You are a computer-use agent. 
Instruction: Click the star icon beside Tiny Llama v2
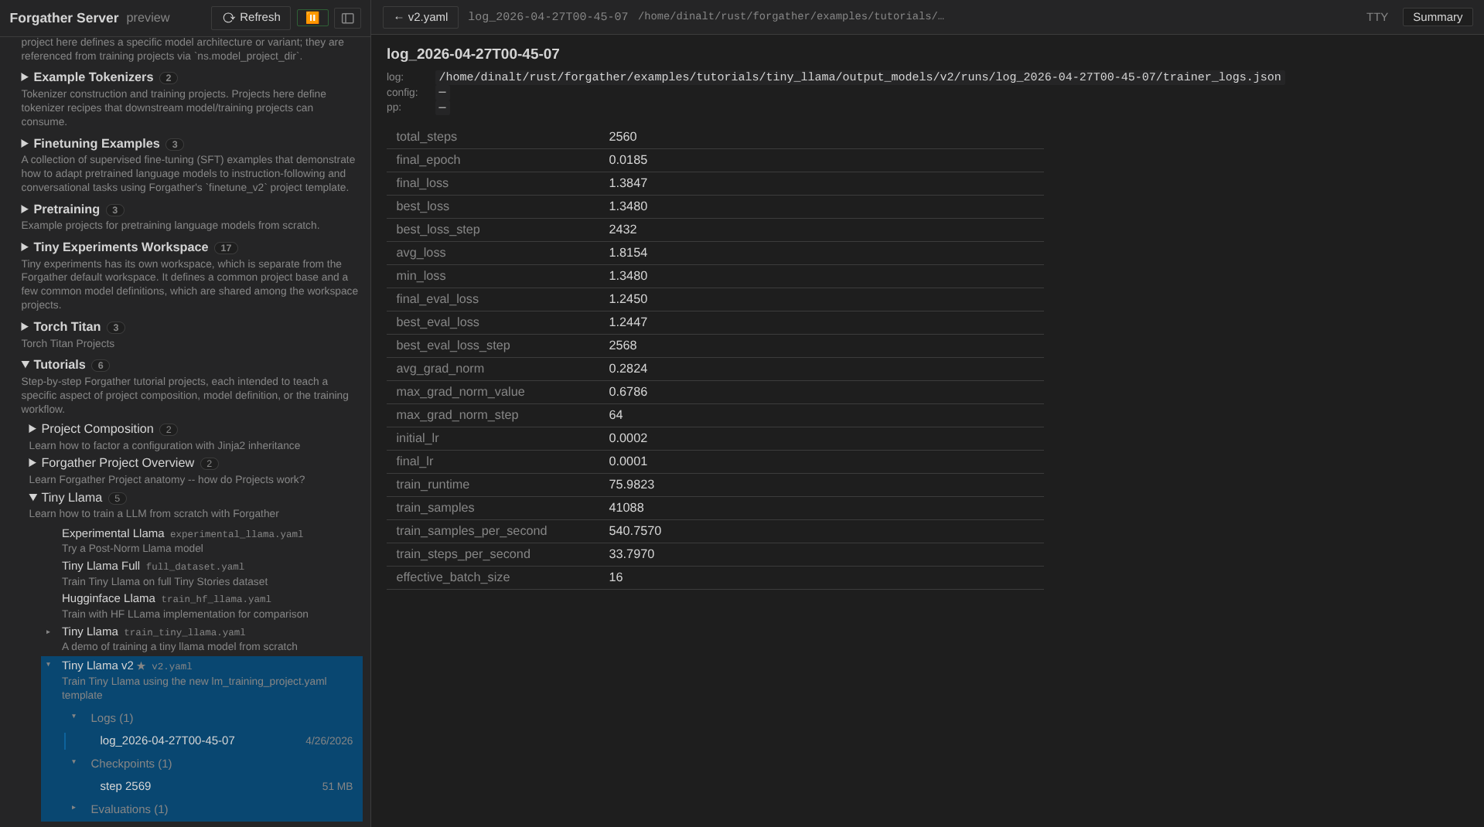coord(141,665)
